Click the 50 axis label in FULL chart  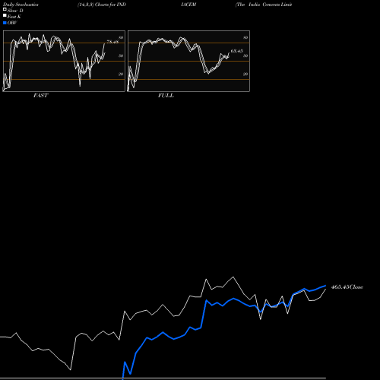tap(245, 55)
